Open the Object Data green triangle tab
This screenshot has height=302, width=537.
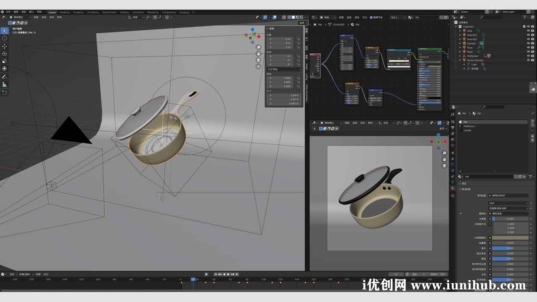pyautogui.click(x=453, y=182)
